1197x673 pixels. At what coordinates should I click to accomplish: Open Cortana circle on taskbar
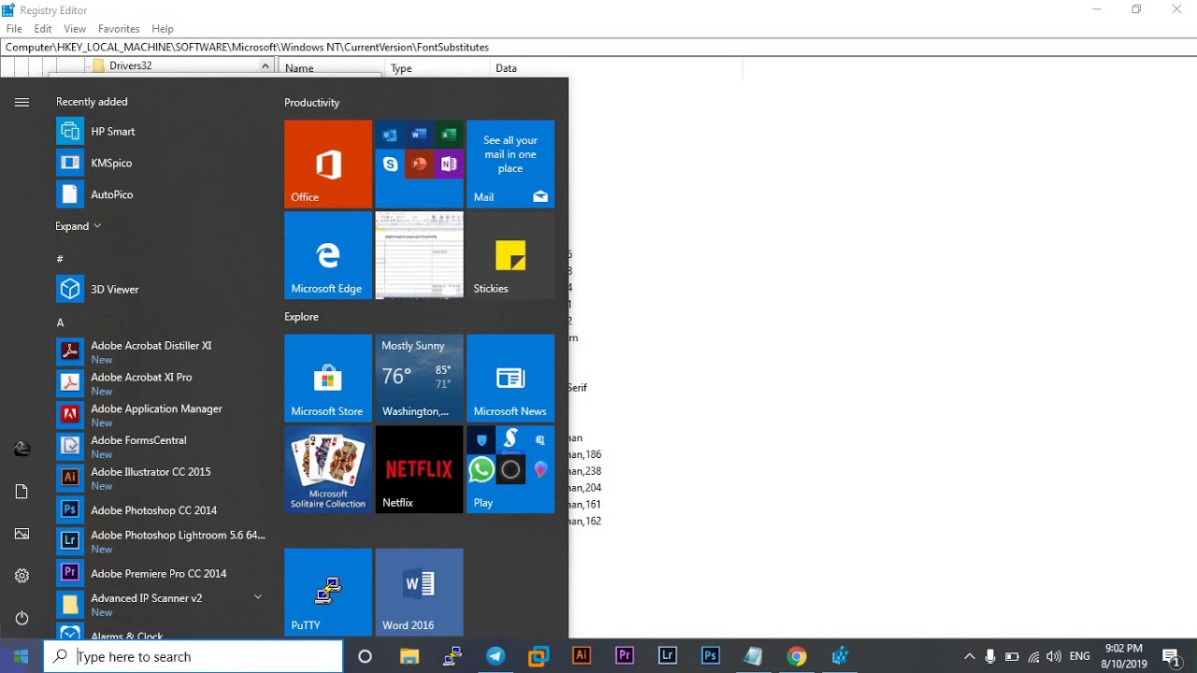(365, 656)
